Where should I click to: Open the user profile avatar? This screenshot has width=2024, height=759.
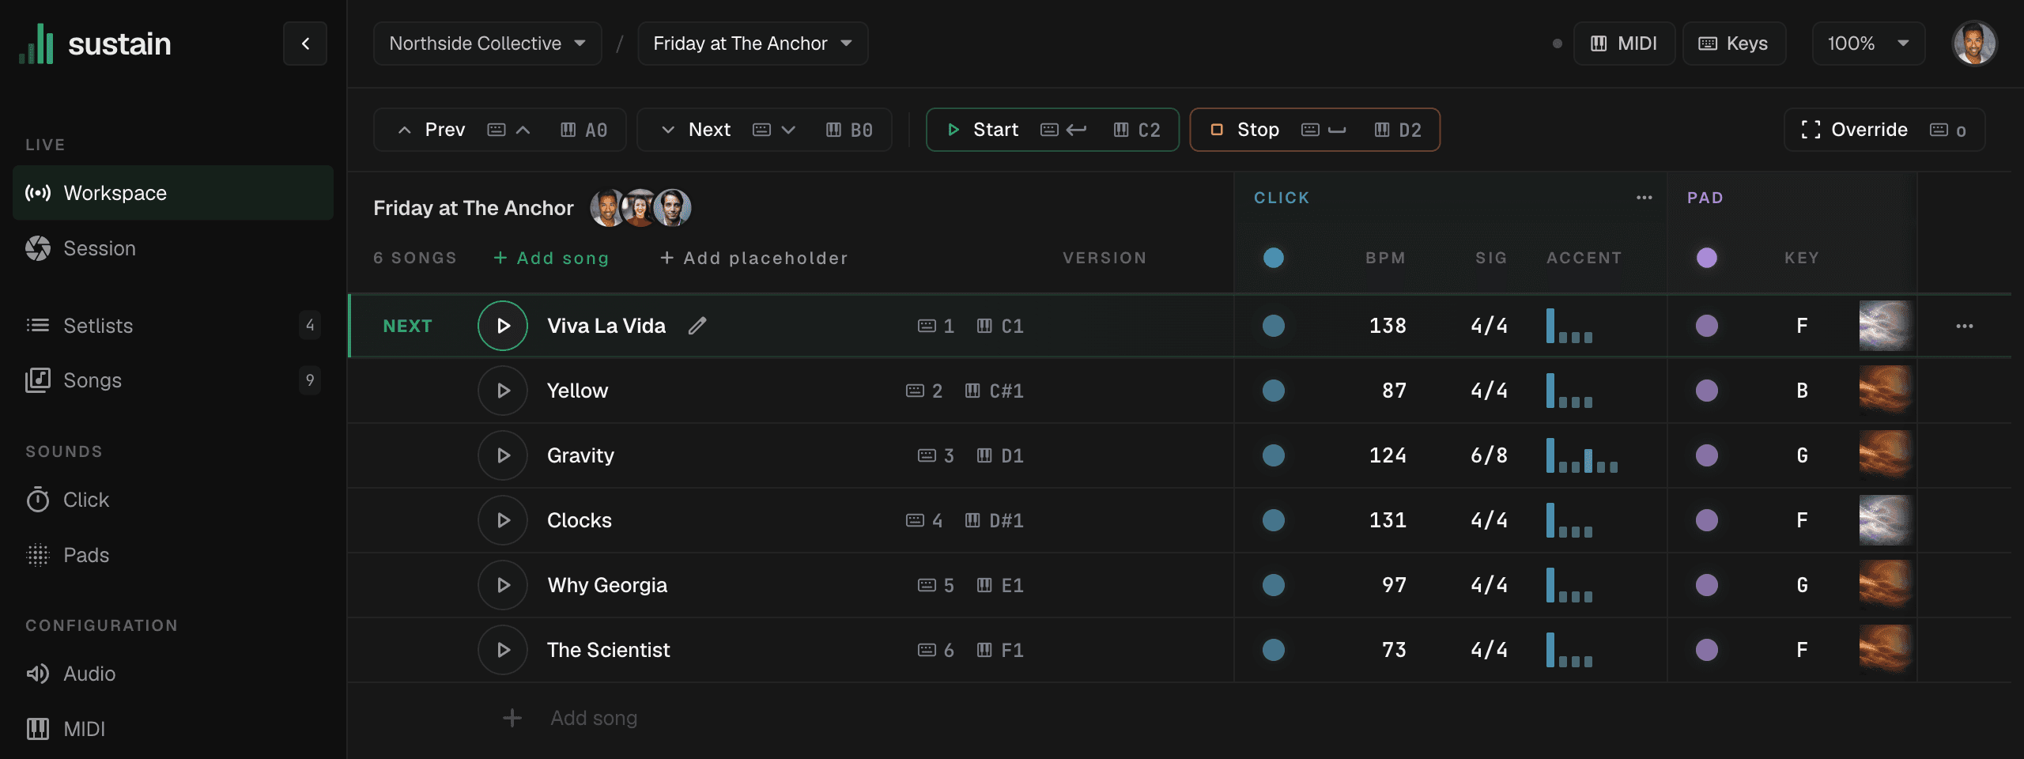[x=1974, y=43]
